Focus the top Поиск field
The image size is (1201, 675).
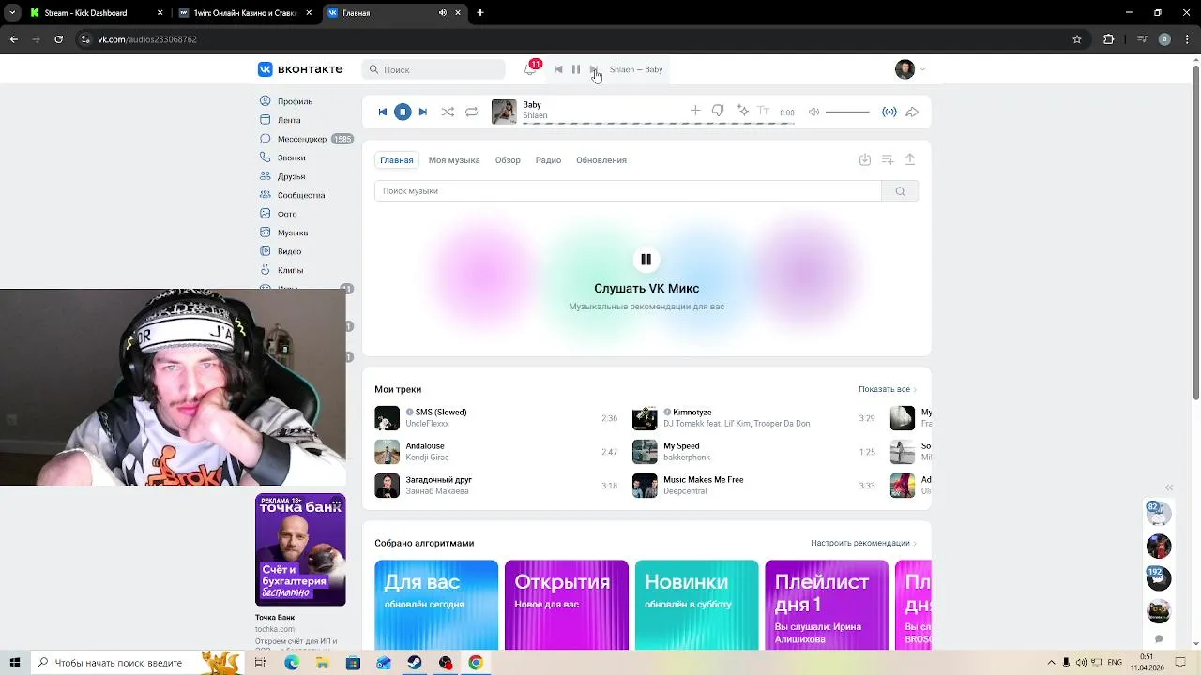(433, 69)
